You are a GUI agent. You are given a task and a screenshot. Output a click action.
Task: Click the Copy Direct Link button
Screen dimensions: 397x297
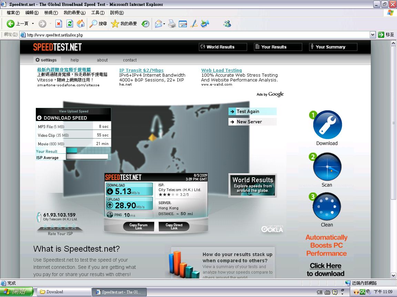(x=174, y=226)
